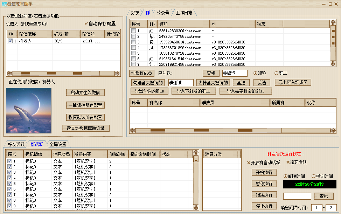Viewport: 341px width, 214px height.
Task: Enable 循环活跃 loop activity option
Action: coord(288,163)
